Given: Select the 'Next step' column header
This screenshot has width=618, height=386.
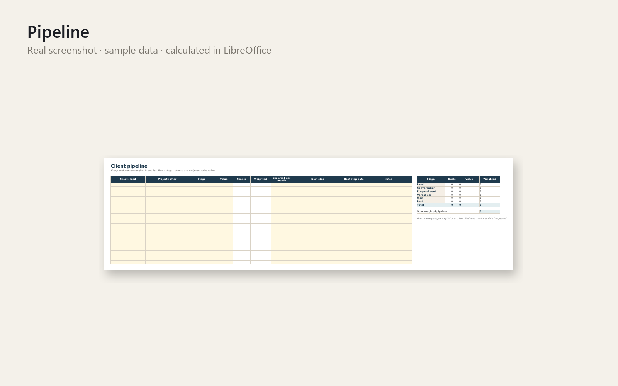Looking at the screenshot, I should point(318,179).
